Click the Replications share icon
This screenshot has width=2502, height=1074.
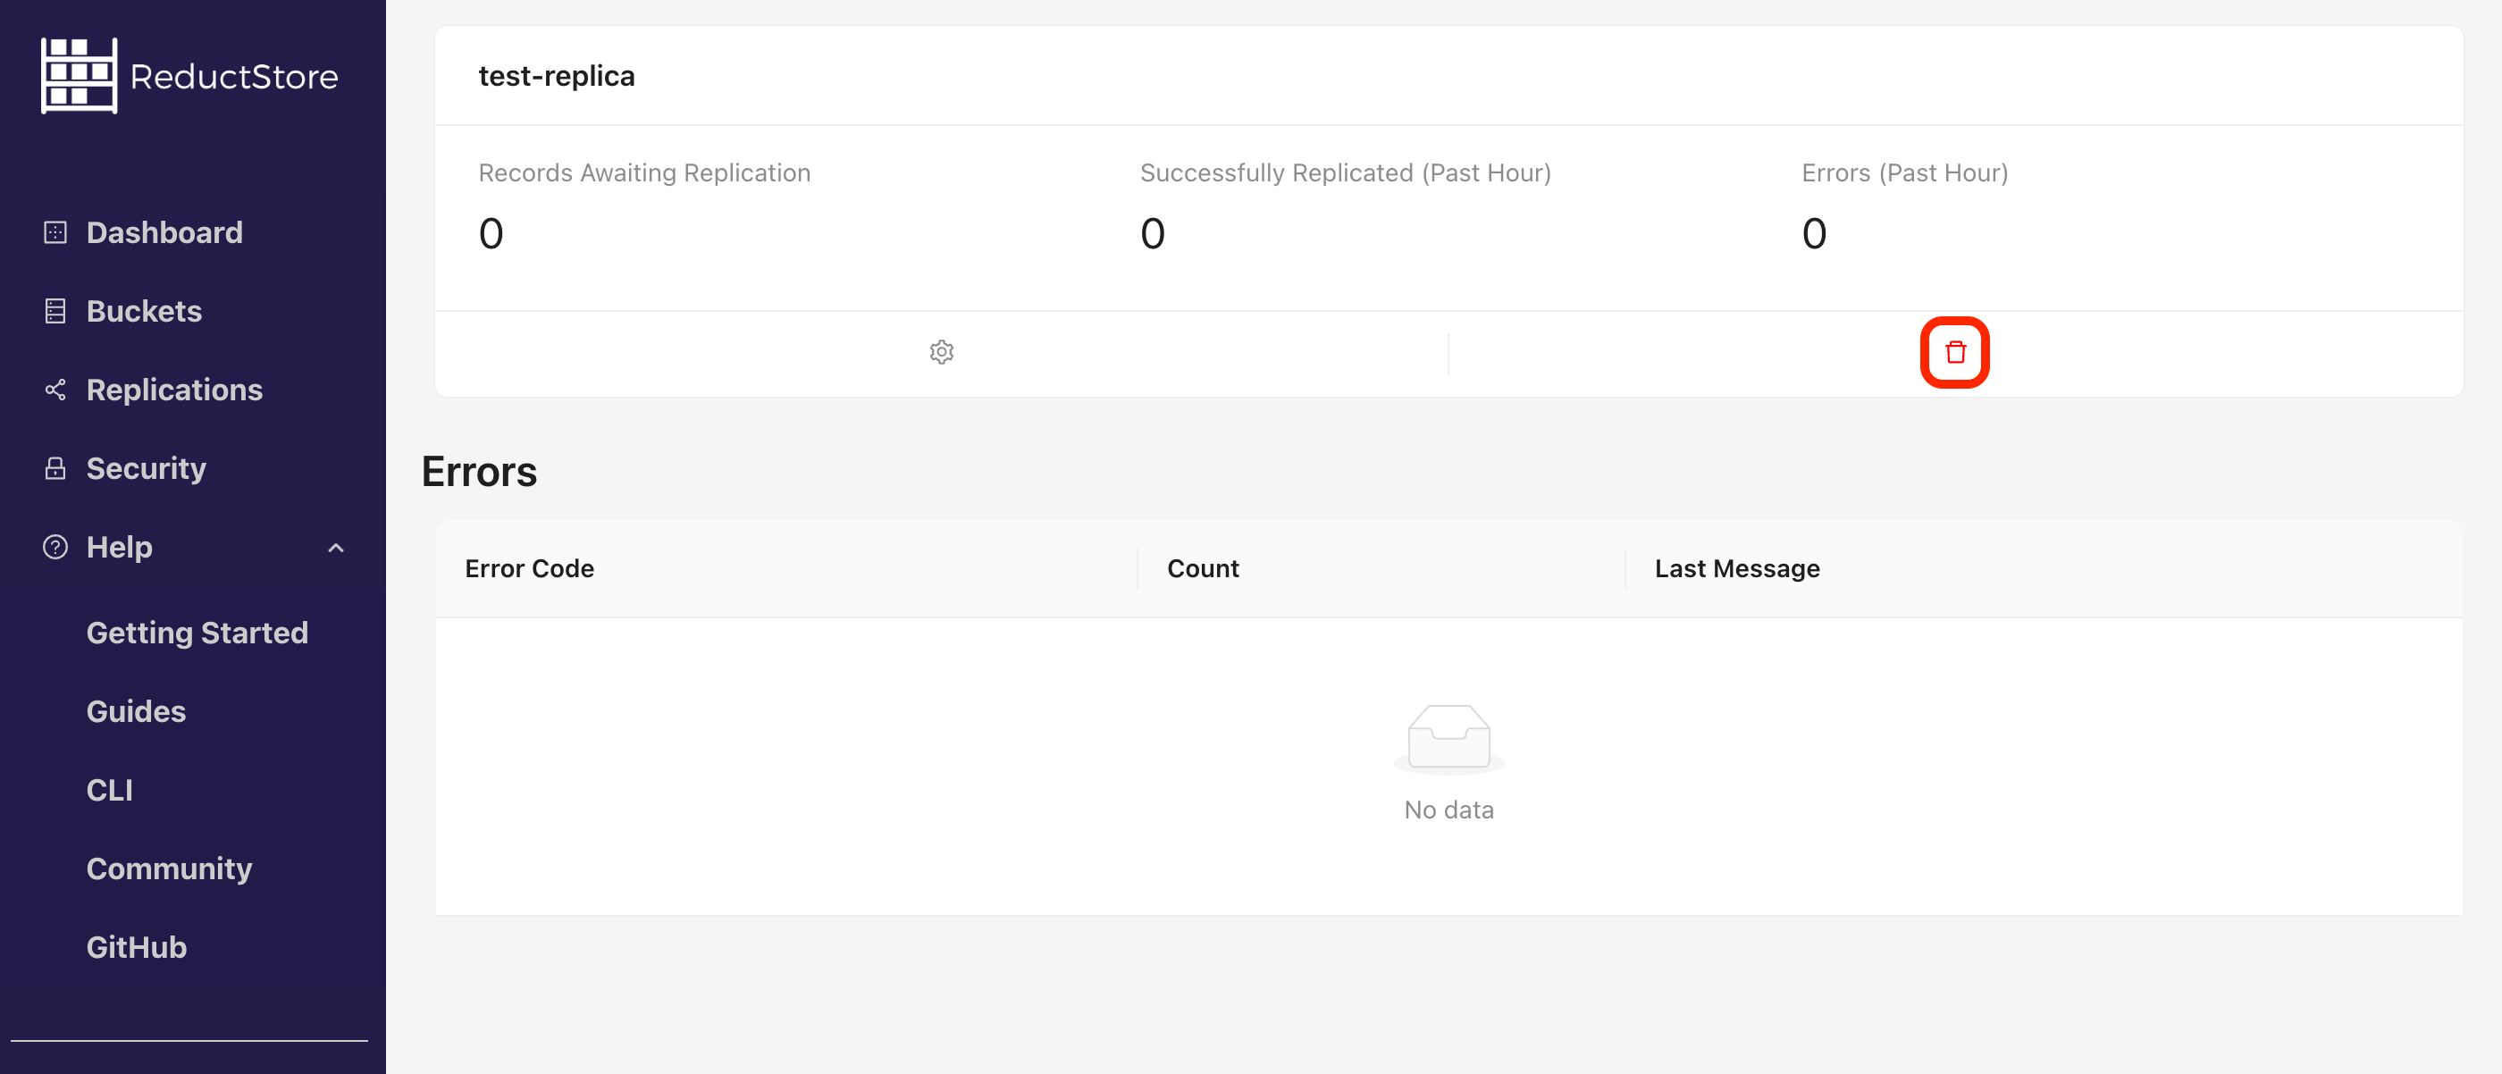pos(55,390)
